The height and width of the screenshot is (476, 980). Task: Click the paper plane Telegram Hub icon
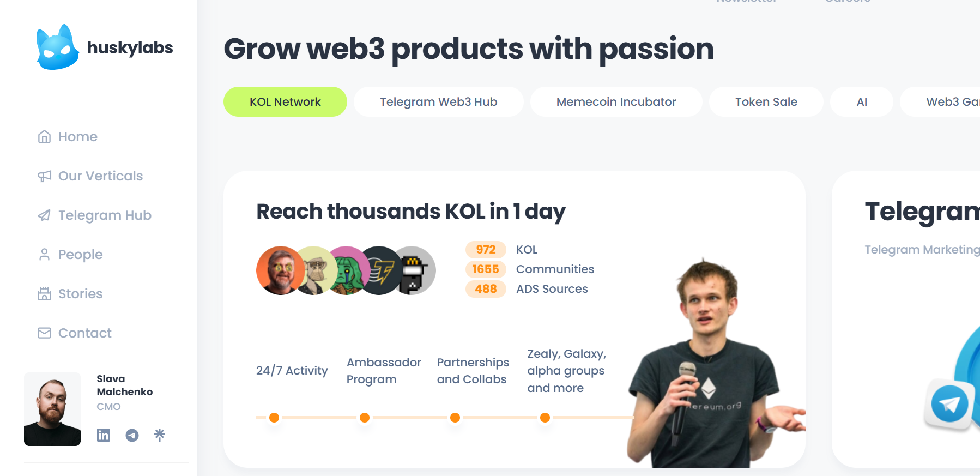click(x=44, y=215)
